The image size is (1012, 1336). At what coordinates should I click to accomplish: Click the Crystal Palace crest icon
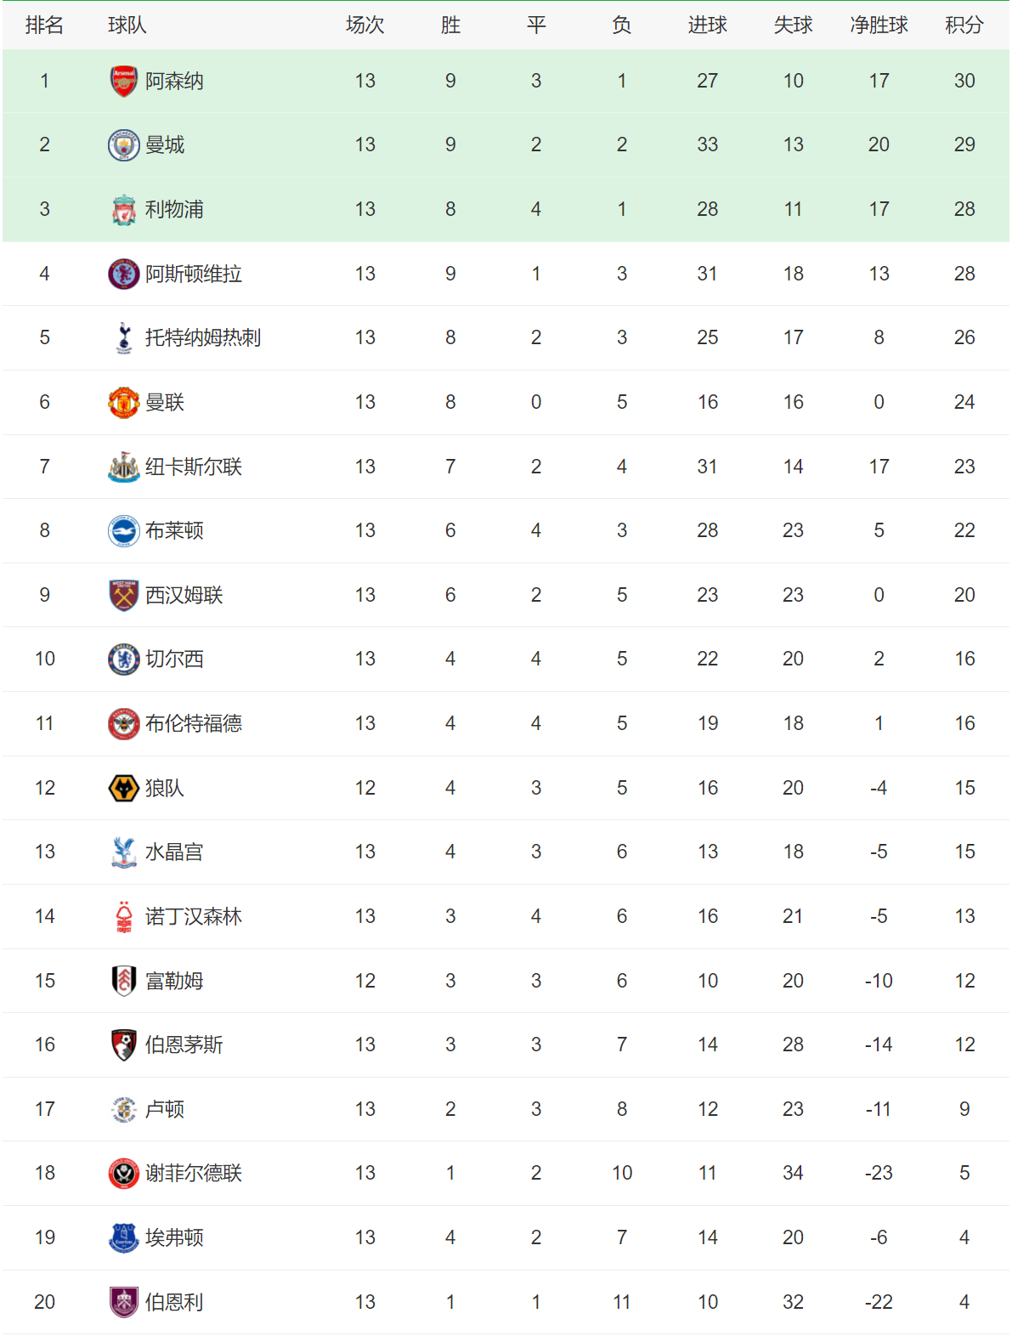pyautogui.click(x=124, y=852)
